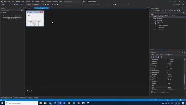Screen dimensions: 186x105
Task: Collapse the General group in Toolbox
Action: (2, 12)
